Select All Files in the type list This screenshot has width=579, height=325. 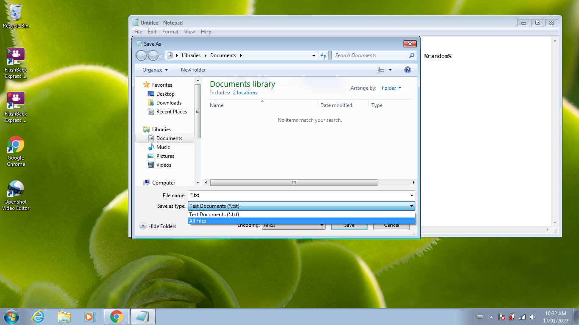(x=301, y=221)
